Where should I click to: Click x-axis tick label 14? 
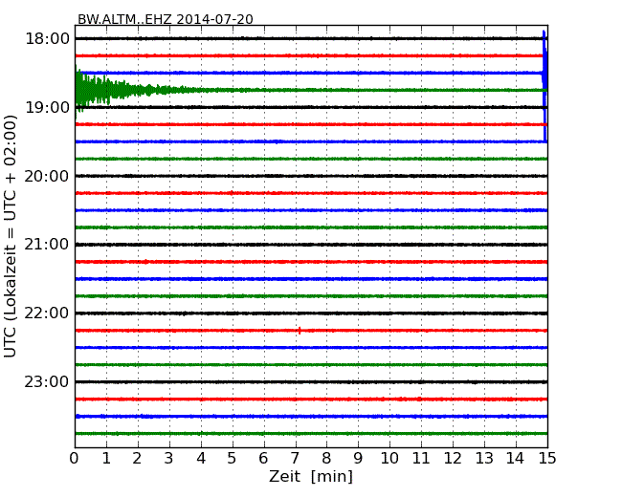(x=515, y=458)
